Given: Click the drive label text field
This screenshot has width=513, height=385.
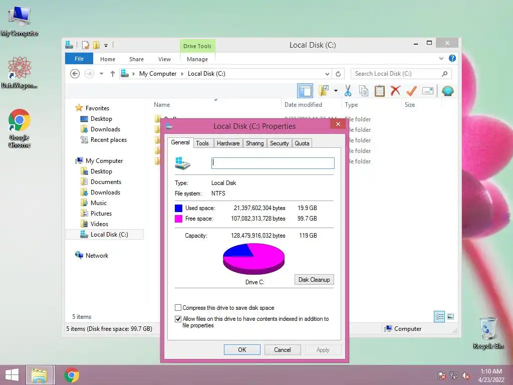Looking at the screenshot, I should tap(273, 163).
